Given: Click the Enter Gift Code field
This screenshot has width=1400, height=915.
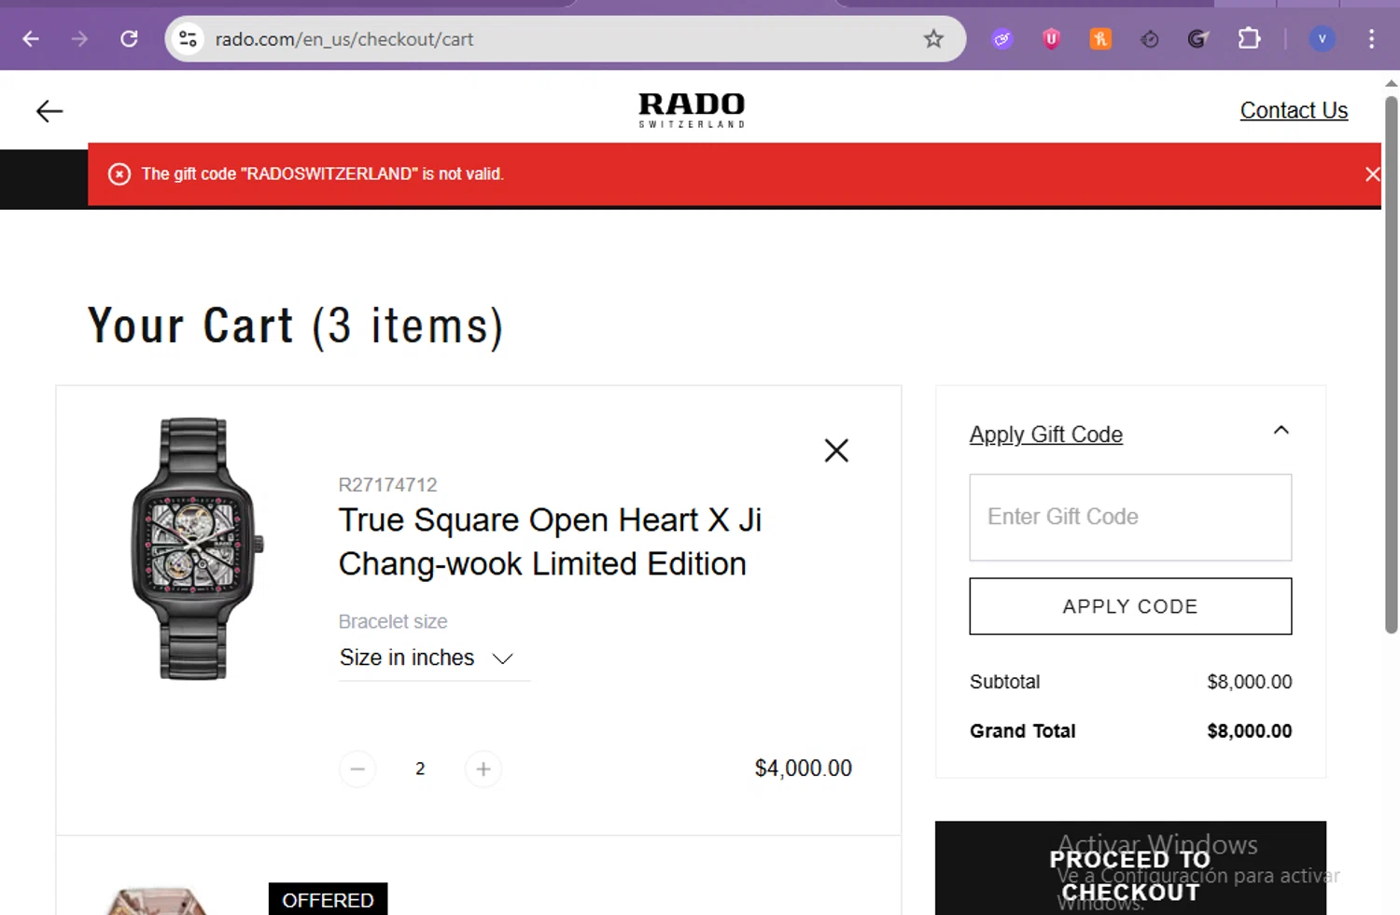Looking at the screenshot, I should 1130,518.
